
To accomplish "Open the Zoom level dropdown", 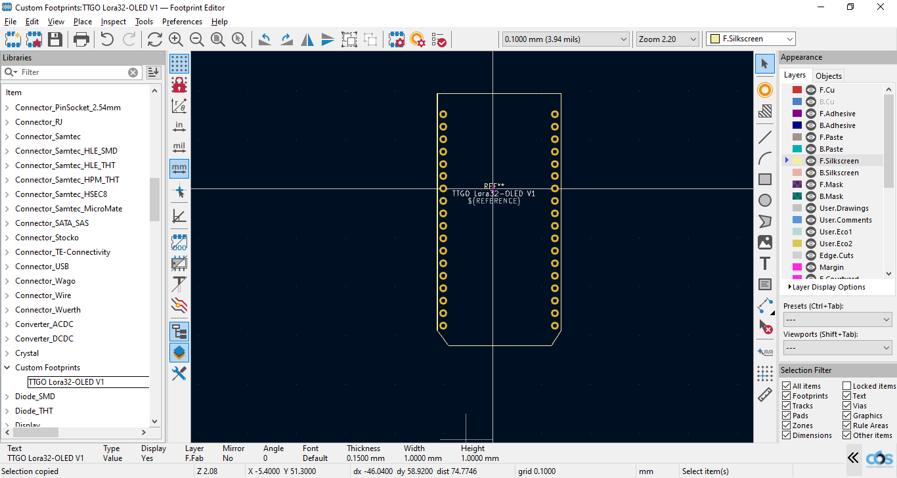I will (668, 39).
